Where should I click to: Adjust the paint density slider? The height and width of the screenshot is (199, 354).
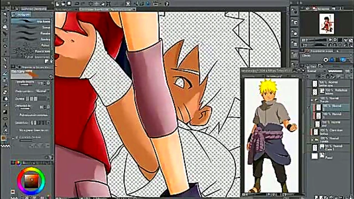point(25,108)
